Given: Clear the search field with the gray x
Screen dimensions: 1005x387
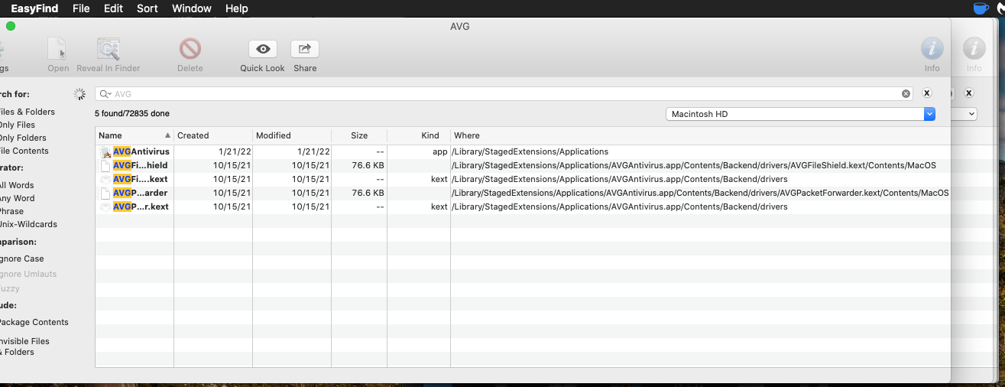Looking at the screenshot, I should tap(906, 94).
